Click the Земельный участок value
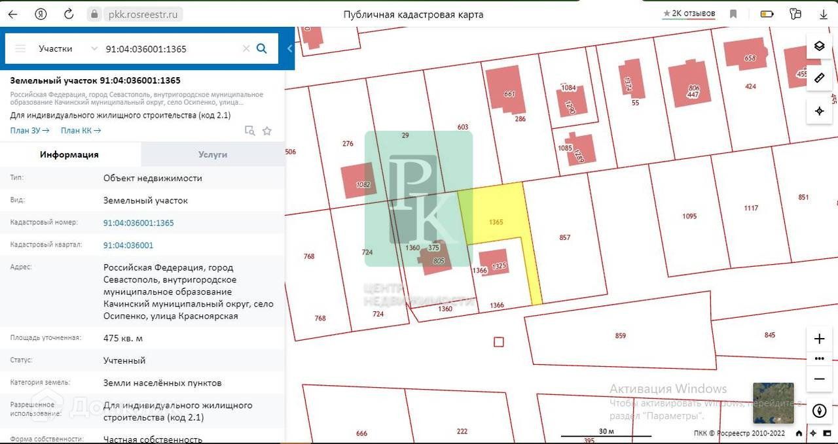838x444 pixels. pos(145,200)
